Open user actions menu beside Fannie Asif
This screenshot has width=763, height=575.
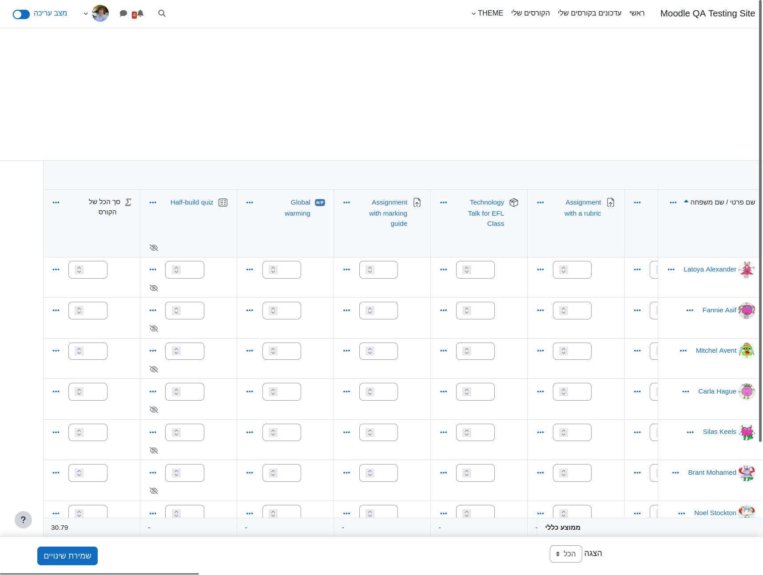[690, 311]
